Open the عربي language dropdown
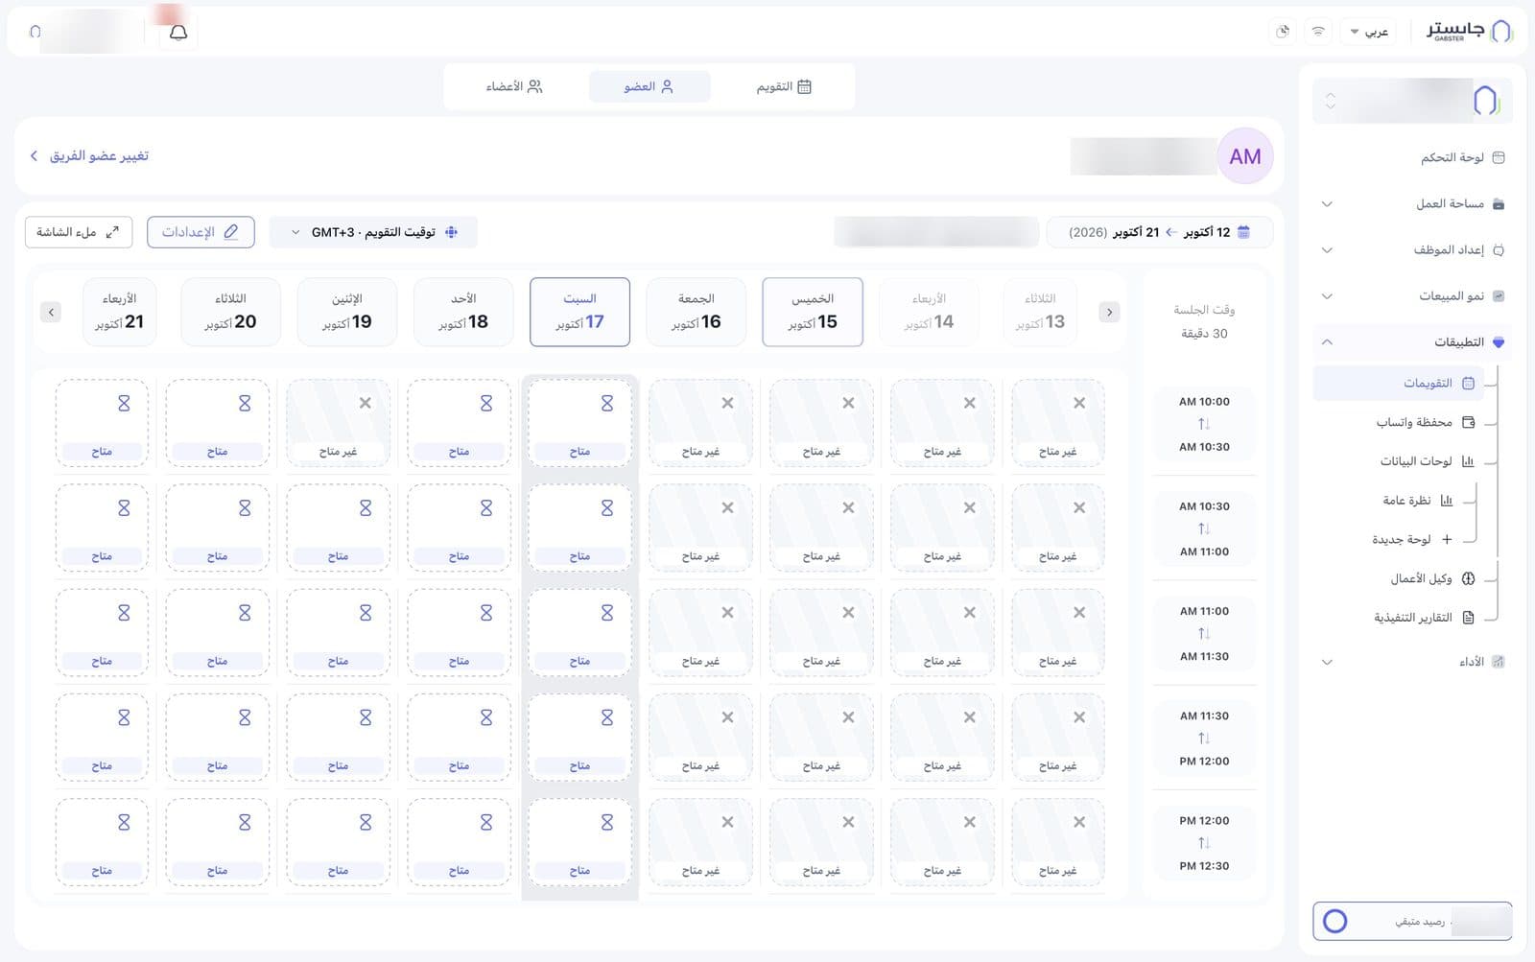 click(x=1369, y=32)
